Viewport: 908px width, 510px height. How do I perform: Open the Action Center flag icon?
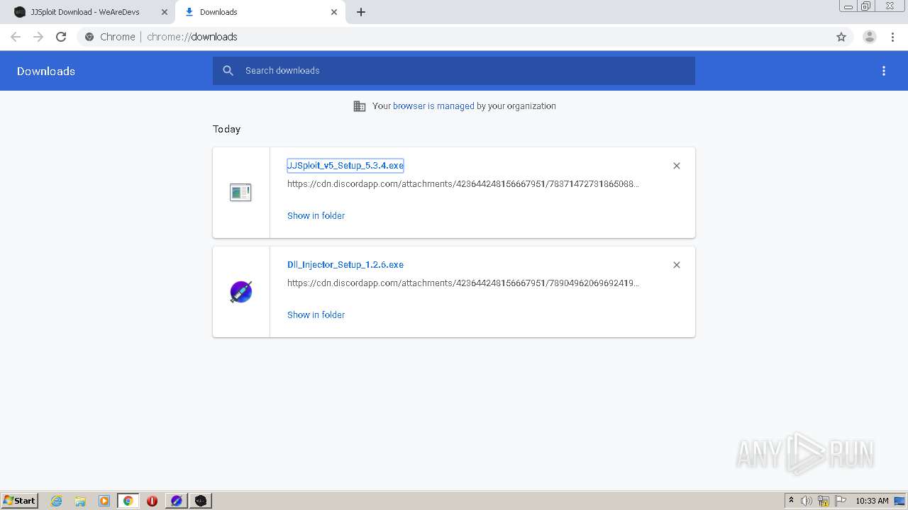click(841, 501)
